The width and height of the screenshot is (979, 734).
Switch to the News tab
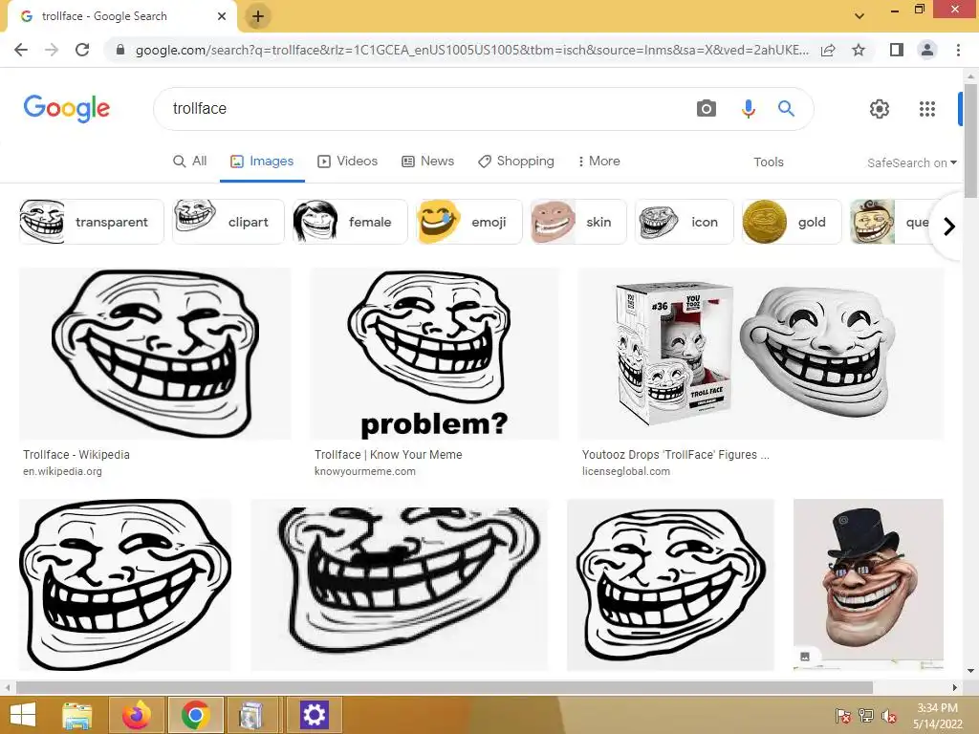tap(427, 161)
